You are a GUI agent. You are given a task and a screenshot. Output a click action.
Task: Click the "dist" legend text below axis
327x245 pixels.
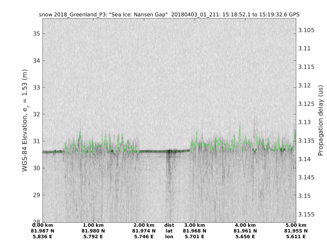169,225
